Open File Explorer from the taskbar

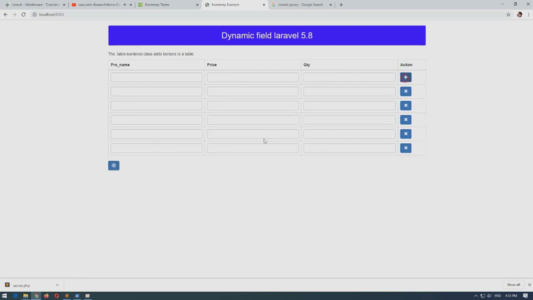(x=25, y=296)
